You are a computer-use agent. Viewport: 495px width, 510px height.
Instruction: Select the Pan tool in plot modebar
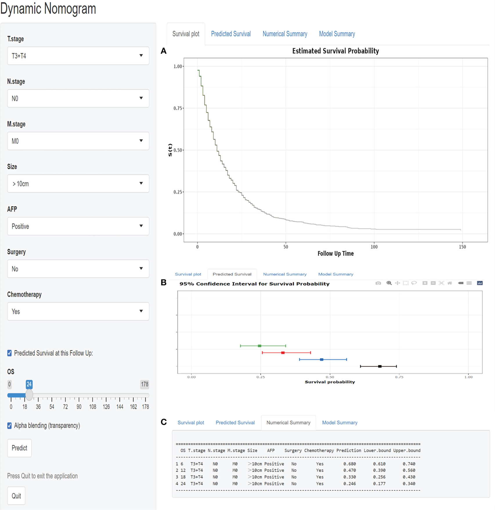[397, 283]
